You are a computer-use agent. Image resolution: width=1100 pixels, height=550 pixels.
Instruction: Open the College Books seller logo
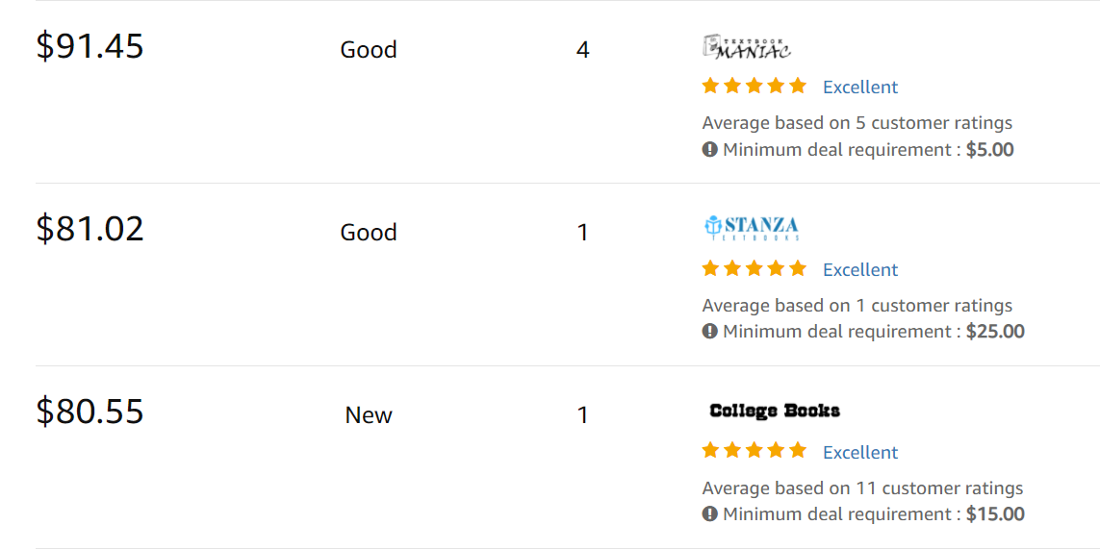(775, 411)
